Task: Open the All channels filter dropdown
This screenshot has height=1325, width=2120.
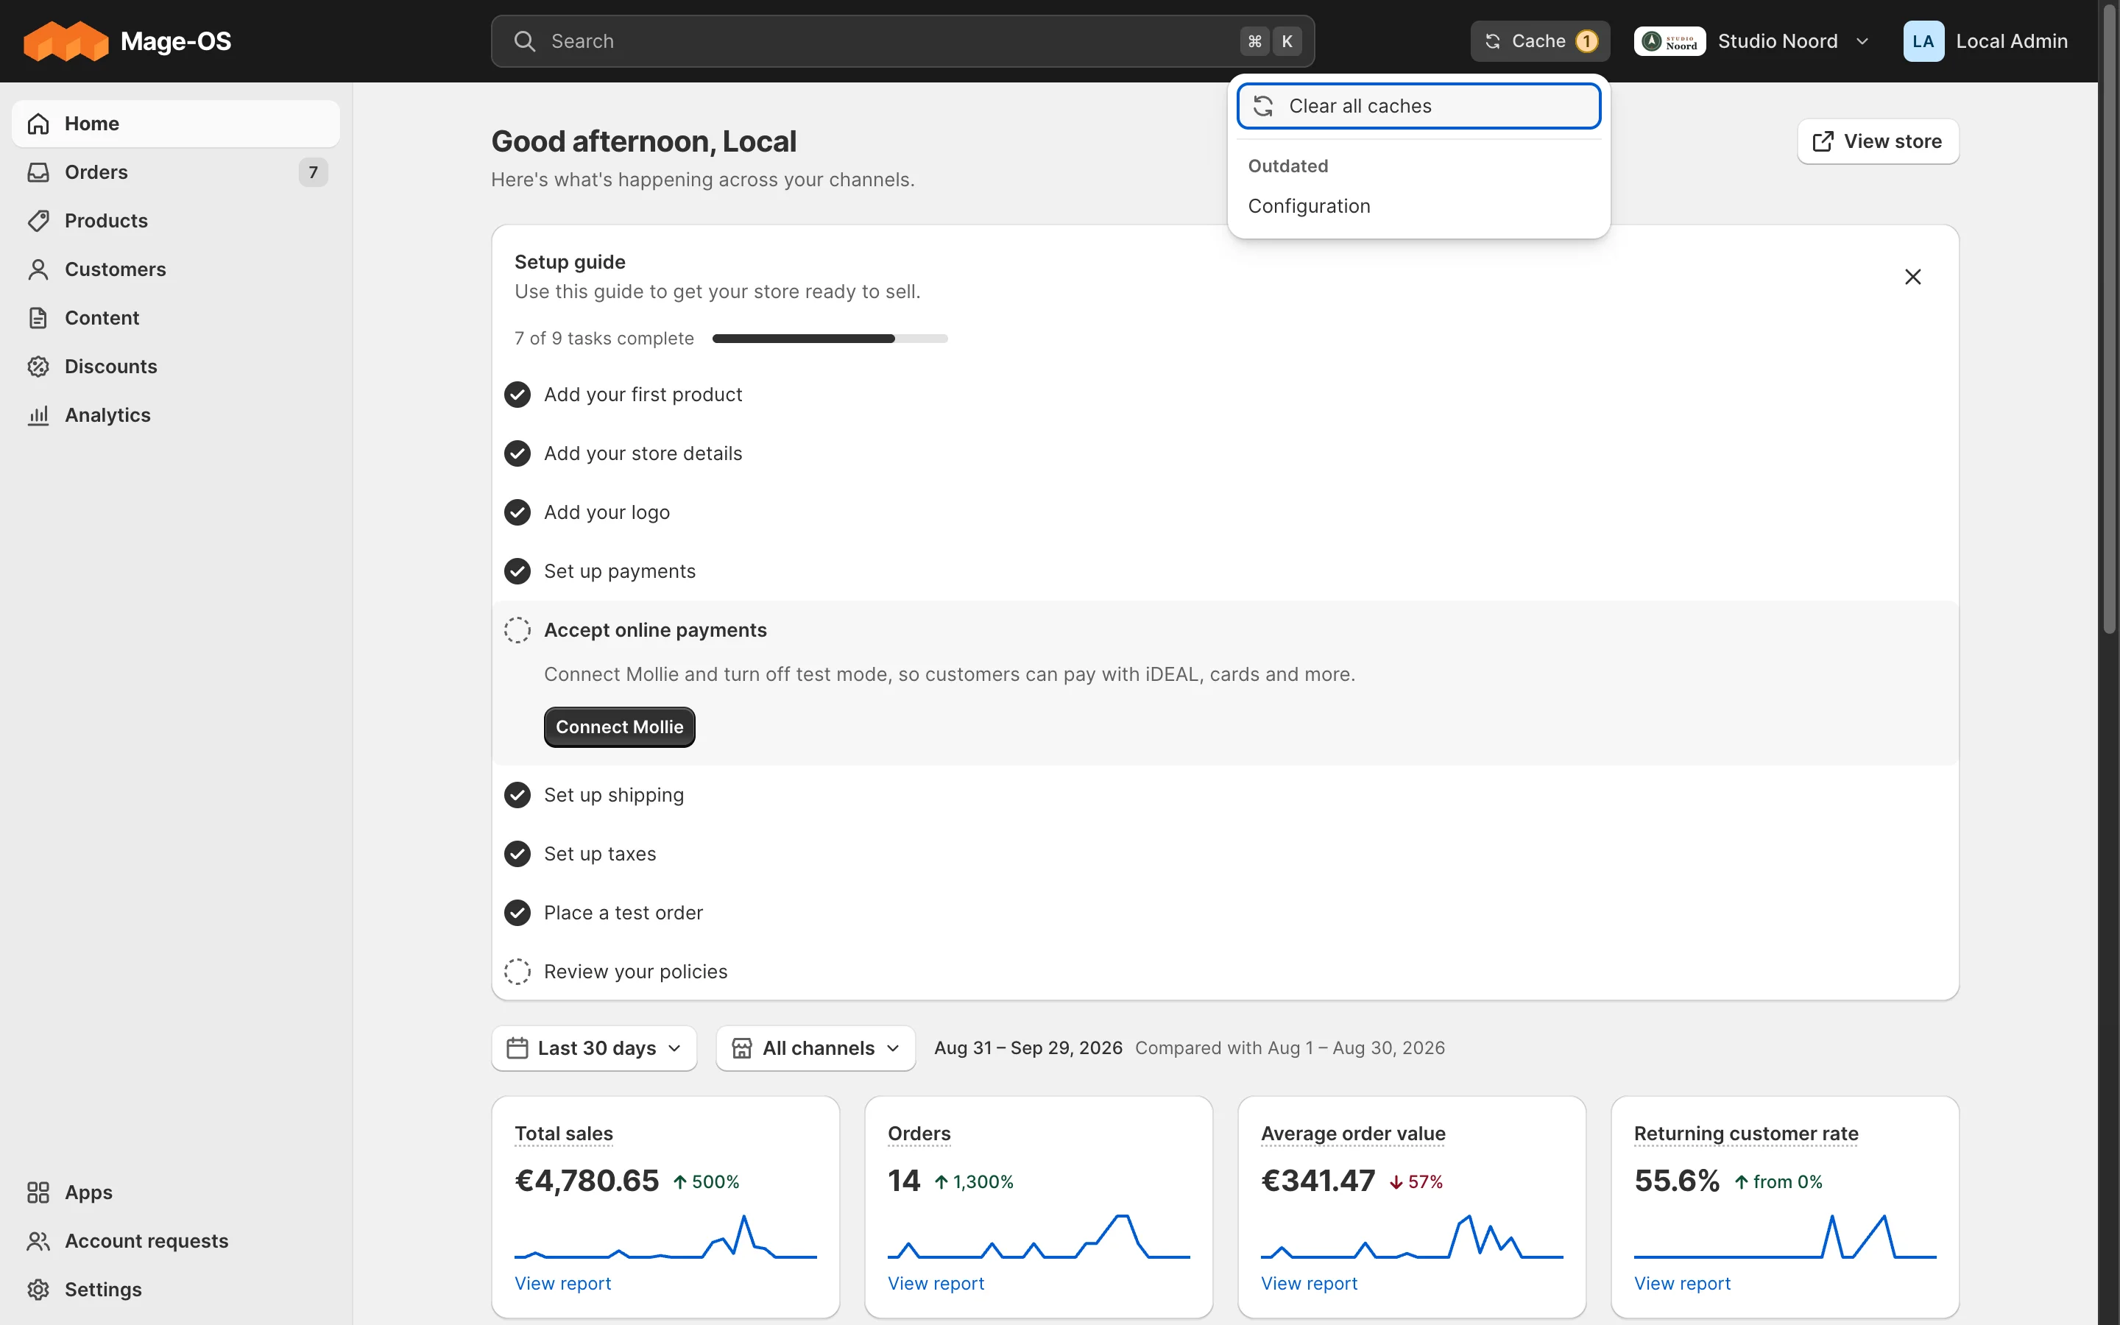Action: pos(816,1048)
